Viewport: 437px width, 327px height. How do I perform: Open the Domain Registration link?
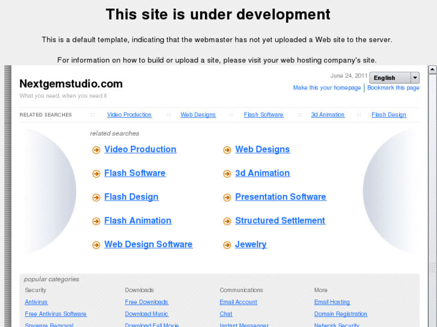tap(341, 314)
